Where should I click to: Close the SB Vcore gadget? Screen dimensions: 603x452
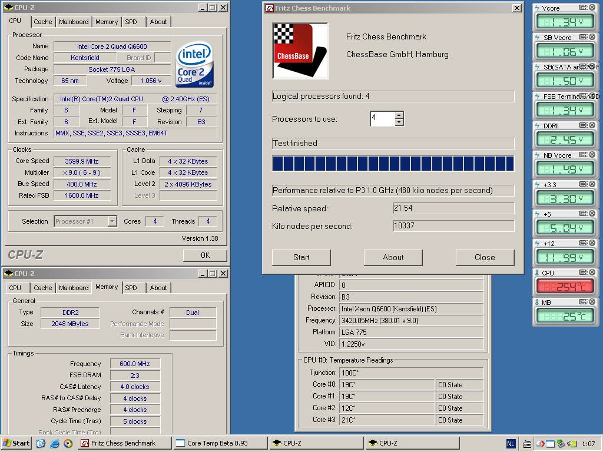pyautogui.click(x=592, y=37)
